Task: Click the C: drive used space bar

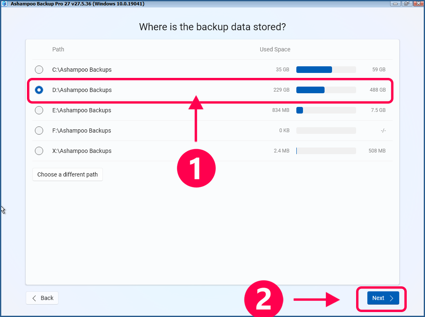Action: pyautogui.click(x=326, y=70)
